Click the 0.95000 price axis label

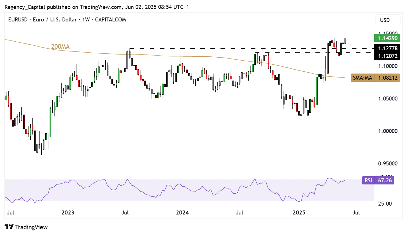pos(388,163)
